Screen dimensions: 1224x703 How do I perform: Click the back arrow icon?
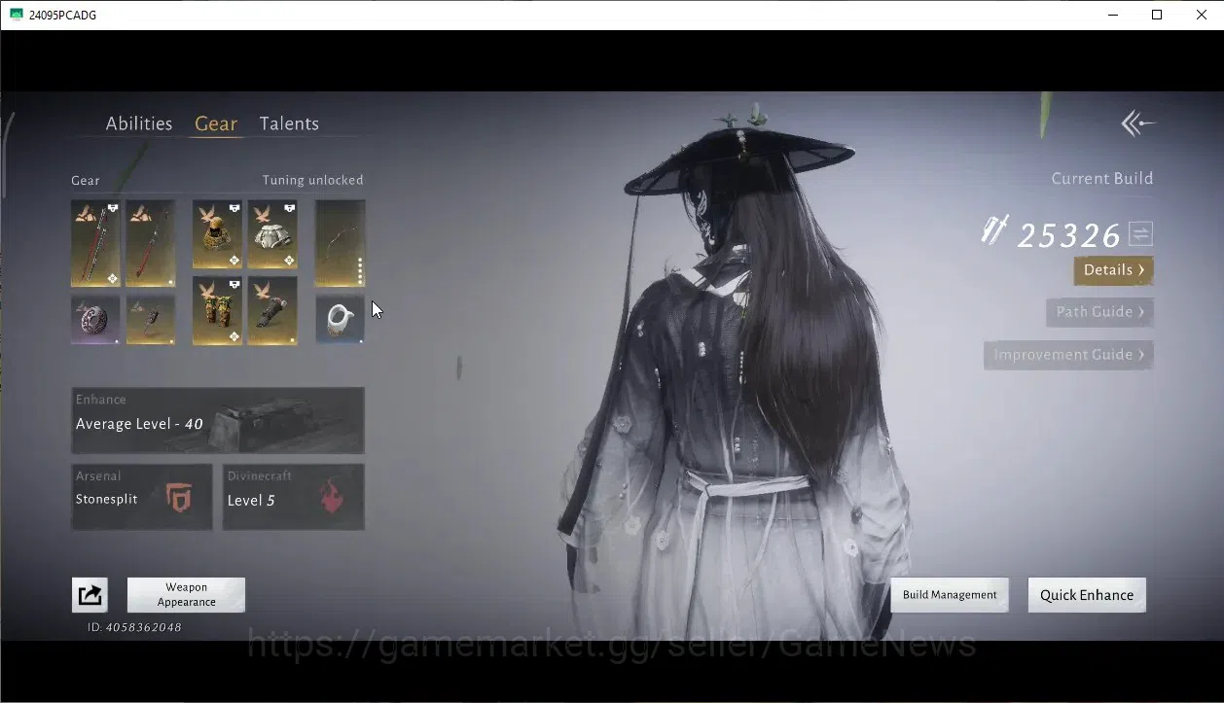(x=1138, y=123)
